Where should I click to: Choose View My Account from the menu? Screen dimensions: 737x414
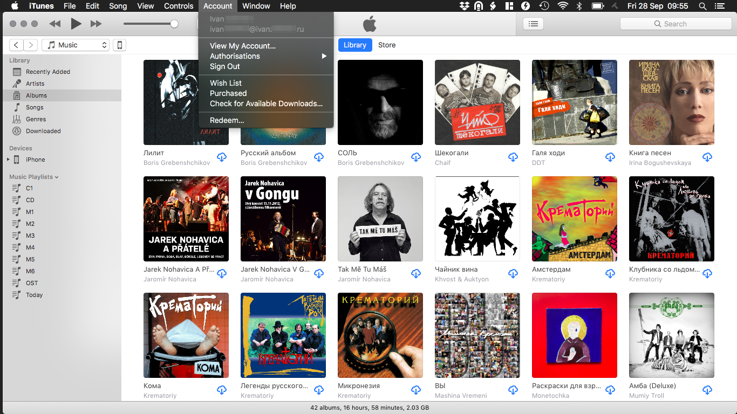266,46
